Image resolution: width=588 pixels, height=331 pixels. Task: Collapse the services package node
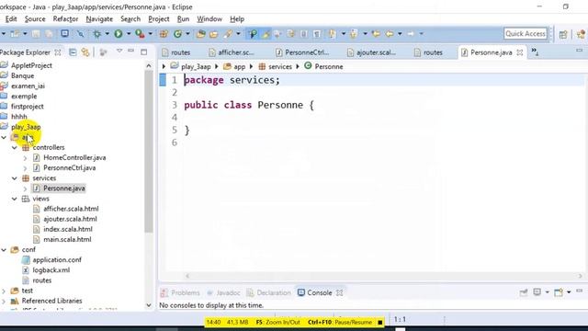(15, 178)
